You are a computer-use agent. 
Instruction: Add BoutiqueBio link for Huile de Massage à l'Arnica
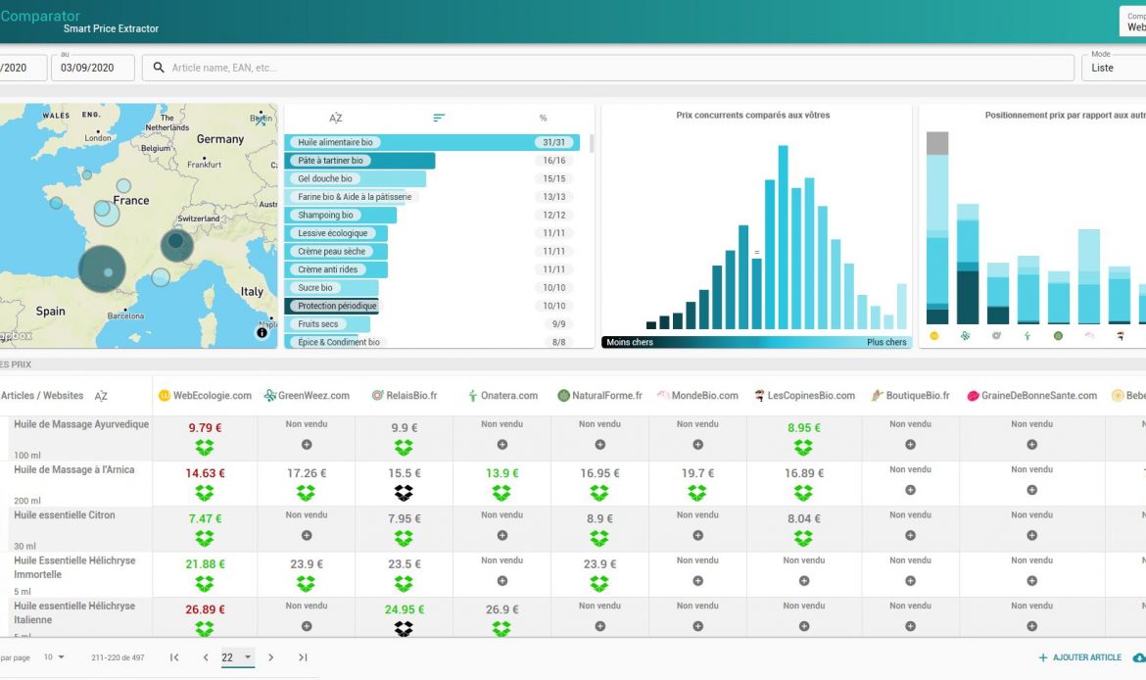pyautogui.click(x=910, y=490)
